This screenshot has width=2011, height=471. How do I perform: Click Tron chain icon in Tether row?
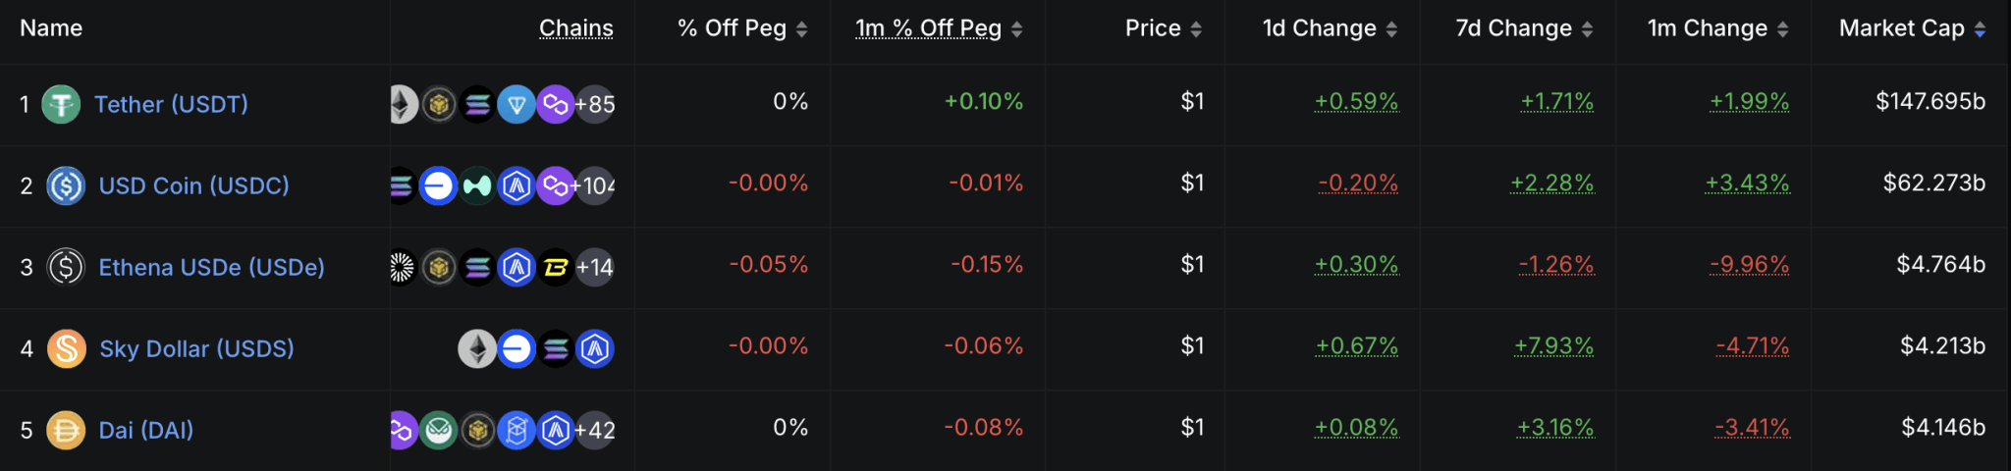516,104
